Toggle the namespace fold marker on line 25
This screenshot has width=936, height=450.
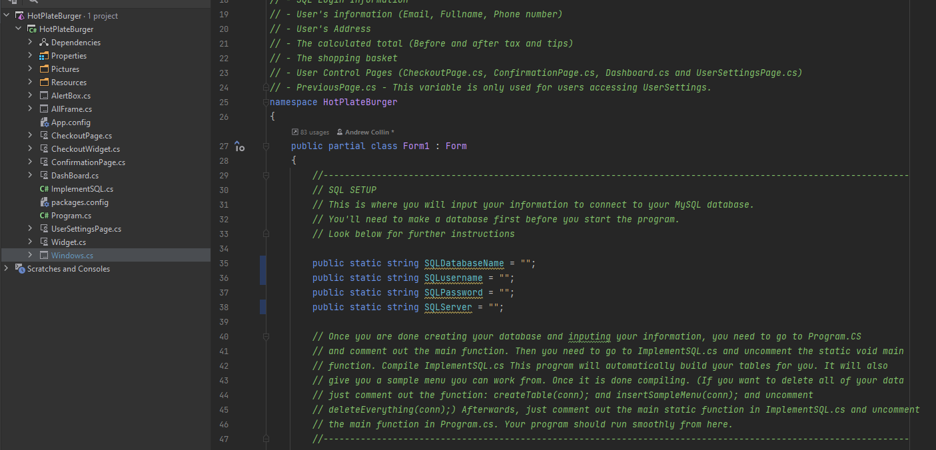pyautogui.click(x=266, y=103)
